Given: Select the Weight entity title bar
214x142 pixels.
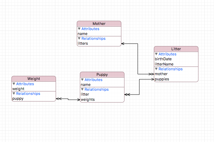Looking at the screenshot, I should pyautogui.click(x=34, y=79).
